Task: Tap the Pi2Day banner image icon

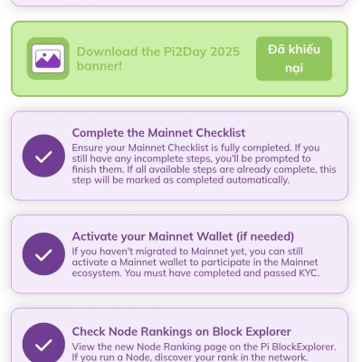Action: 48,59
